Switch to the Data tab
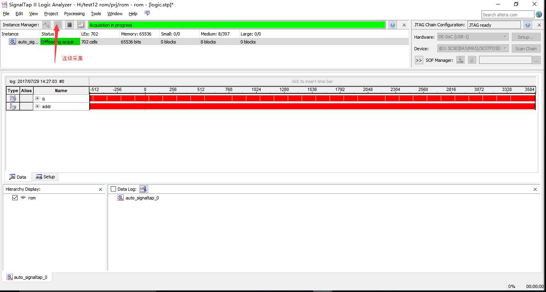This screenshot has width=546, height=292. pyautogui.click(x=18, y=177)
